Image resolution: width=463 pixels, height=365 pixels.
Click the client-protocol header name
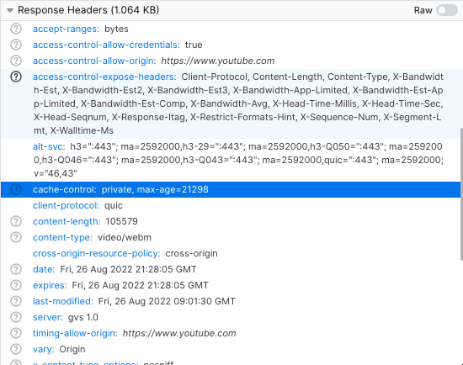[66, 205]
